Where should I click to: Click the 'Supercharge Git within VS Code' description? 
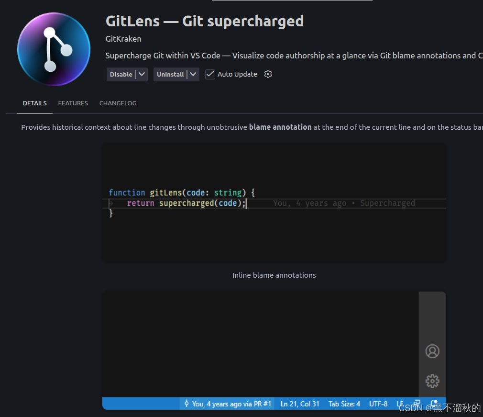click(x=294, y=56)
